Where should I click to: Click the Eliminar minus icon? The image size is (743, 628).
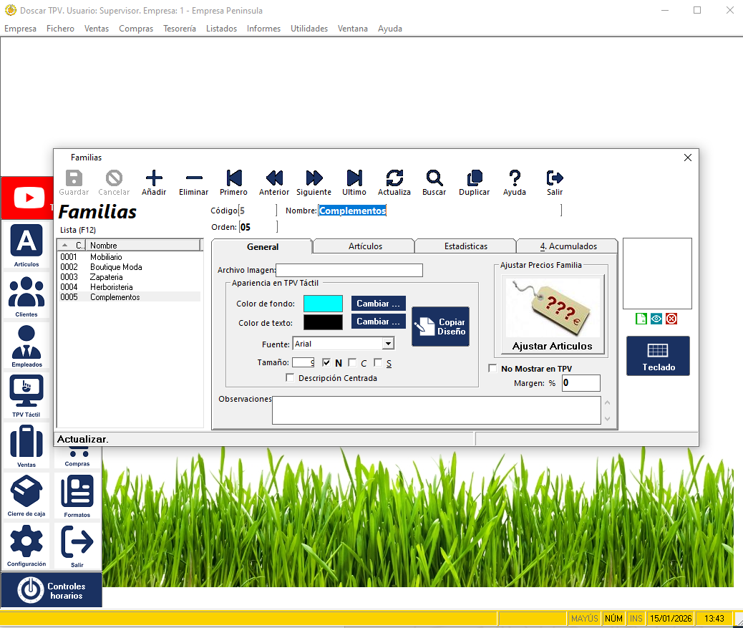[194, 178]
